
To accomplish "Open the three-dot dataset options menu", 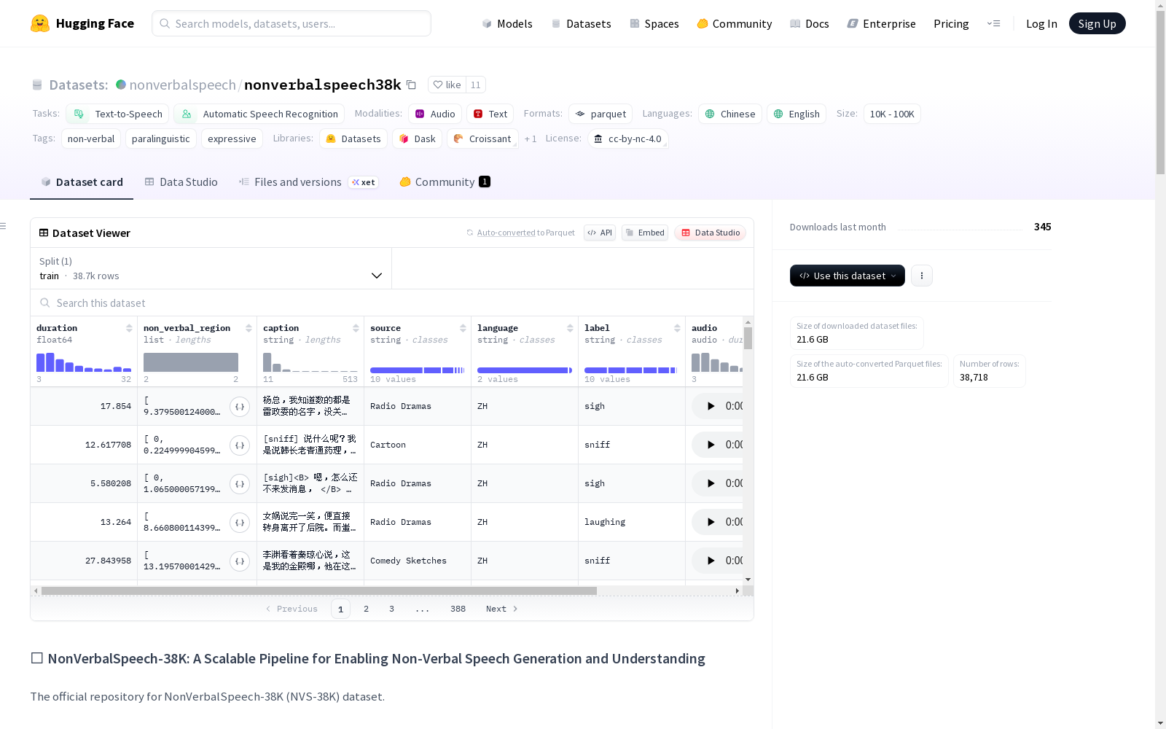I will [922, 276].
